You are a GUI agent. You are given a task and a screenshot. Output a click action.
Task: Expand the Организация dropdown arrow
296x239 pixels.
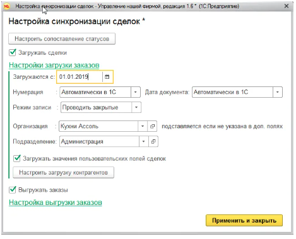143,126
